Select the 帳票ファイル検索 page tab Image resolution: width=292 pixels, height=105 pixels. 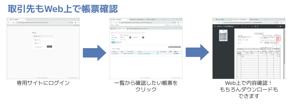coord(121,29)
